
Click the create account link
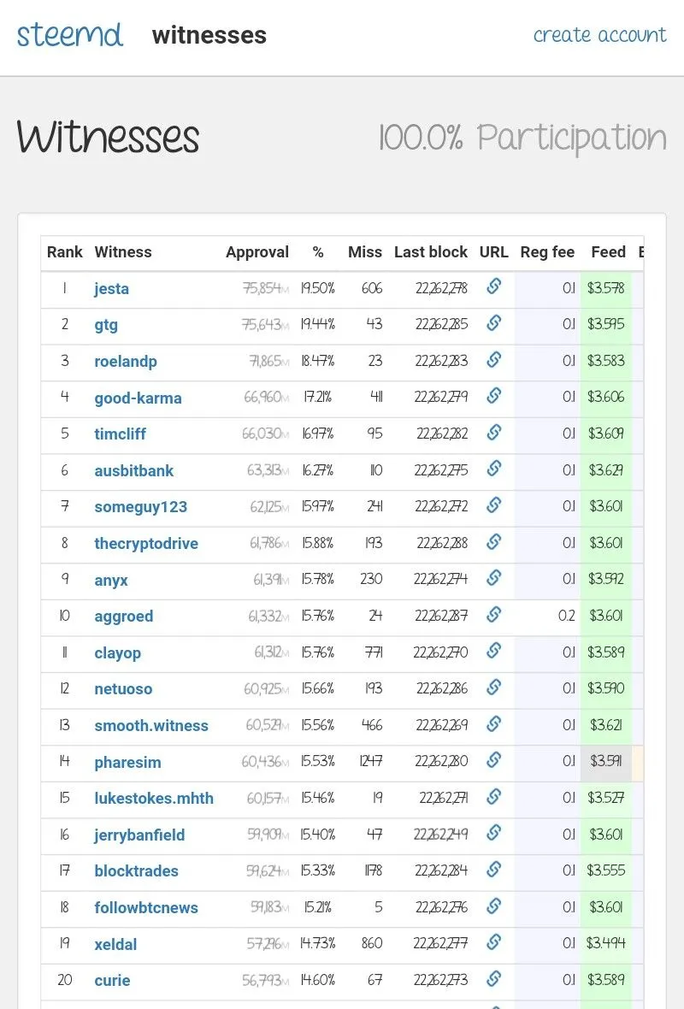[599, 35]
